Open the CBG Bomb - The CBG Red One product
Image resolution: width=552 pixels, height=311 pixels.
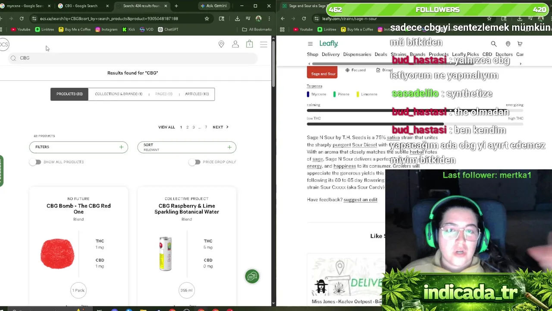point(78,209)
